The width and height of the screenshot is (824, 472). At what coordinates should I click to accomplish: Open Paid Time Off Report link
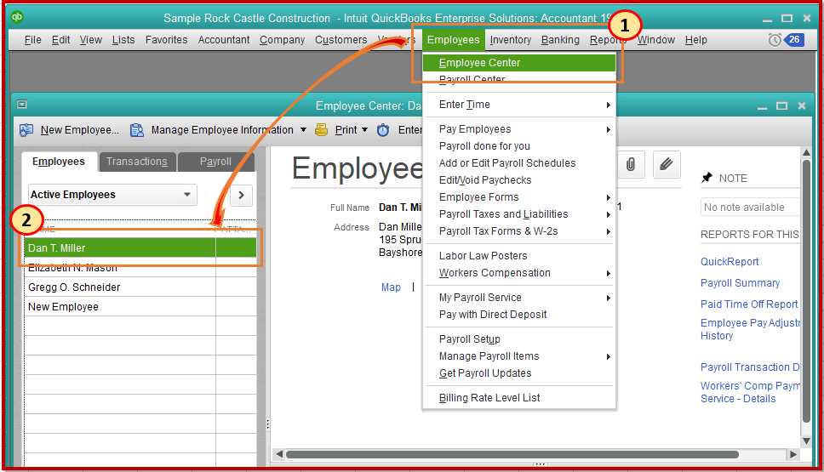point(749,304)
